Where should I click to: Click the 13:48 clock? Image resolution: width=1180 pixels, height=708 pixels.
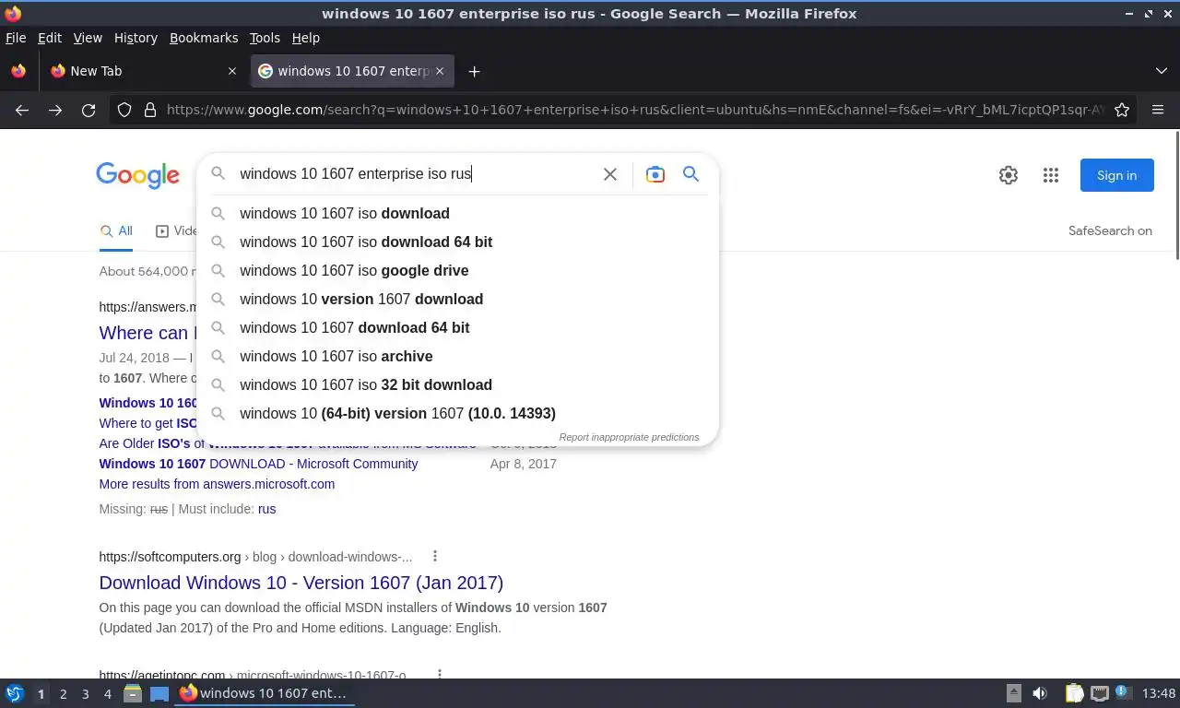click(1159, 693)
